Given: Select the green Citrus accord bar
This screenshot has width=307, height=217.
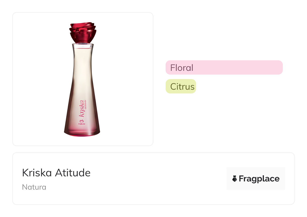Looking at the screenshot, I should 181,86.
